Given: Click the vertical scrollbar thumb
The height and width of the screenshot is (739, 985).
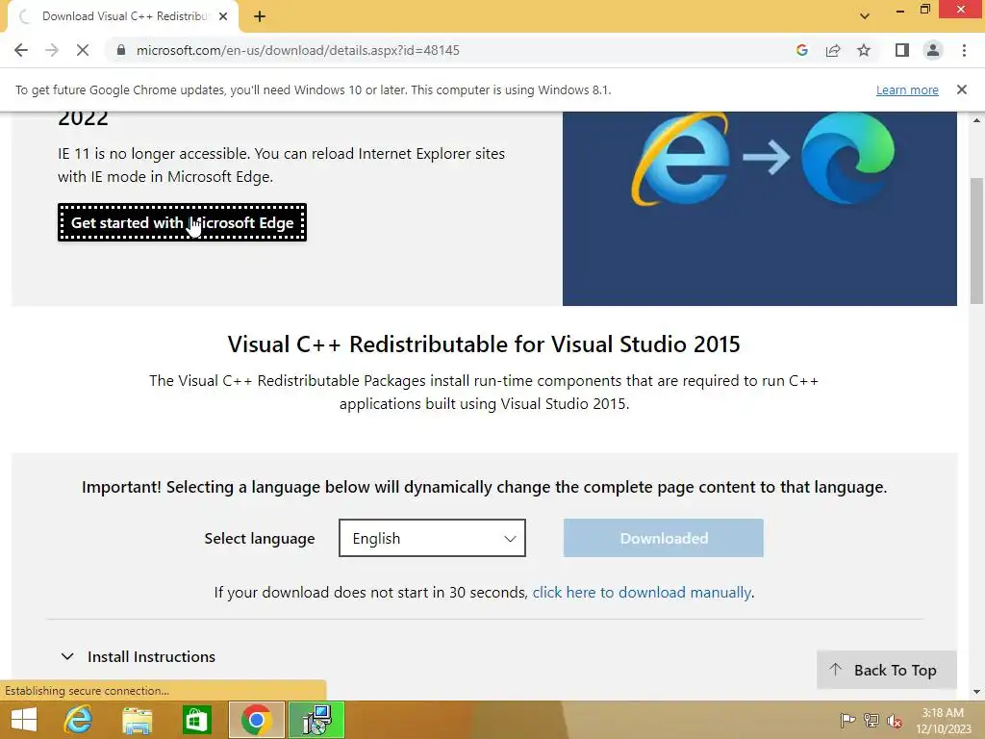Looking at the screenshot, I should [x=976, y=242].
